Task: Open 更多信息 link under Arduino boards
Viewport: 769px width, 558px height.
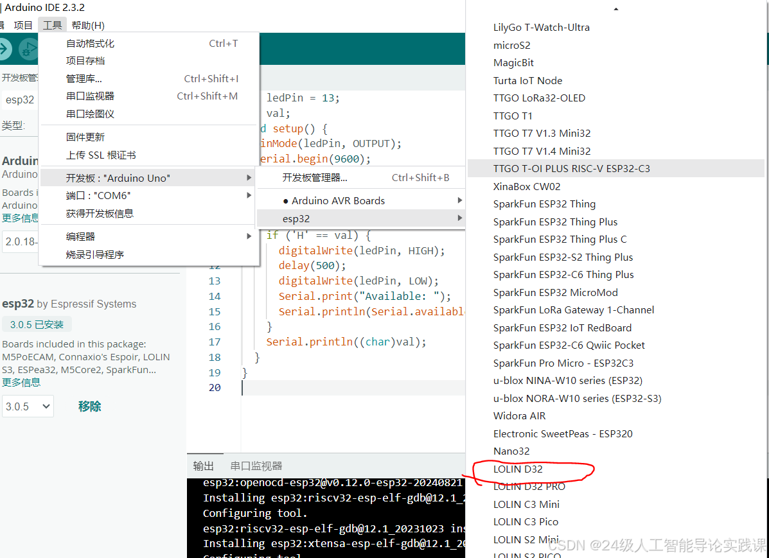Action: tap(20, 218)
